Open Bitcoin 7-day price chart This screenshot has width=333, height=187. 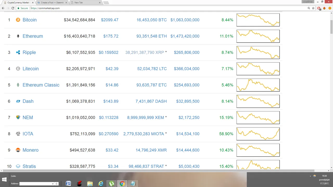tap(258, 20)
